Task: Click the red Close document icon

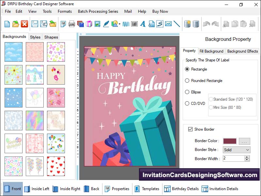Action: (24, 24)
